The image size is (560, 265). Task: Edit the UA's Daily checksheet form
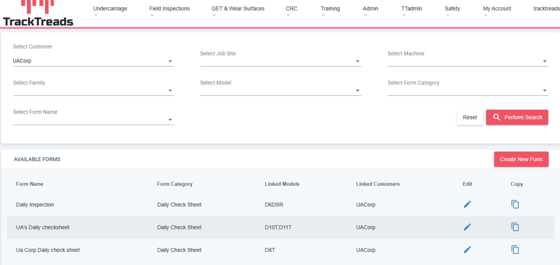tap(467, 227)
